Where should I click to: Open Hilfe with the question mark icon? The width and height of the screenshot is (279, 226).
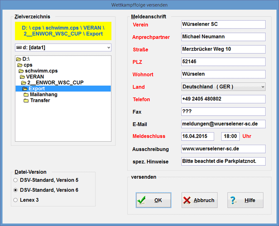(x=245, y=200)
